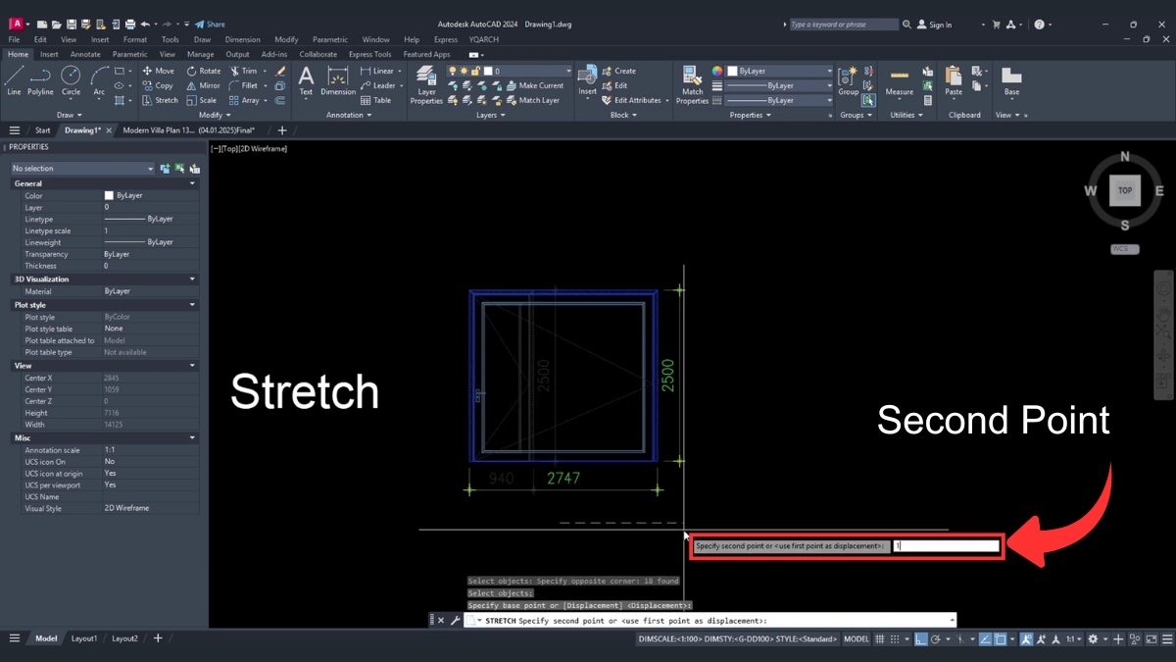This screenshot has width=1176, height=662.
Task: Click the Base view icon
Action: click(x=1011, y=80)
